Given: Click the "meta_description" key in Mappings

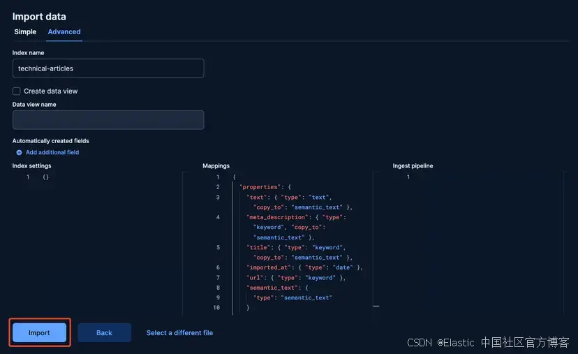Looking at the screenshot, I should click(278, 217).
